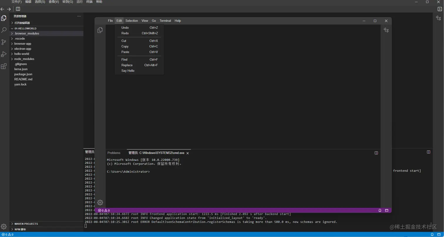Toggle the sidebar layout icon beside the navigation arrows
The image size is (444, 237).
tap(18, 9)
